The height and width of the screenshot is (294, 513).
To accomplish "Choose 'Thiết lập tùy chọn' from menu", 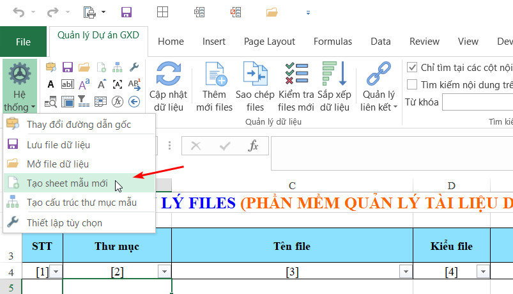I will [x=64, y=222].
